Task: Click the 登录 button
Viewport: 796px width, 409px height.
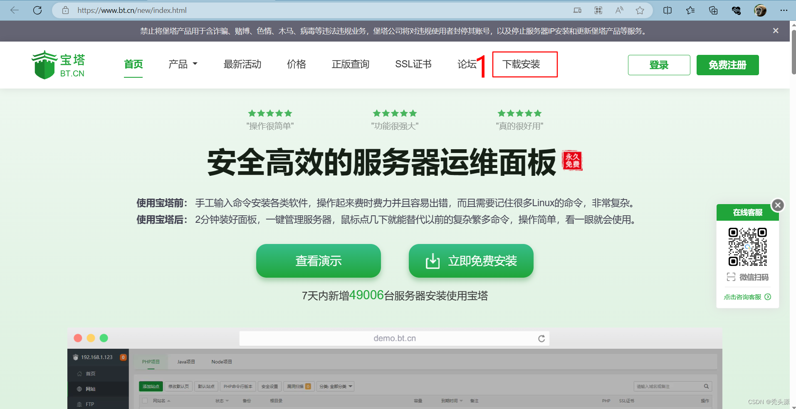Action: pyautogui.click(x=659, y=65)
